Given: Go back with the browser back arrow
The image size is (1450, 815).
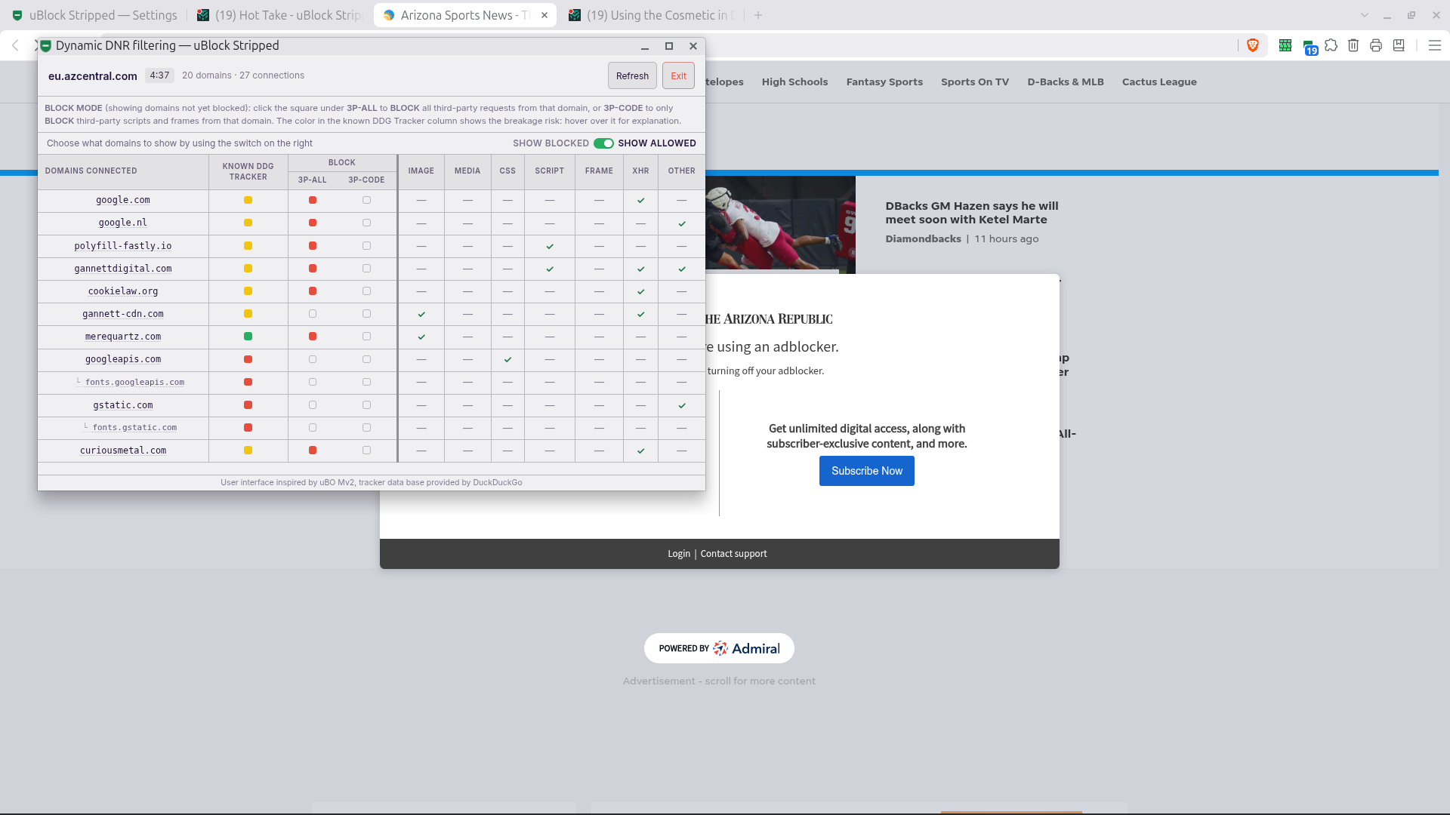Looking at the screenshot, I should (15, 46).
